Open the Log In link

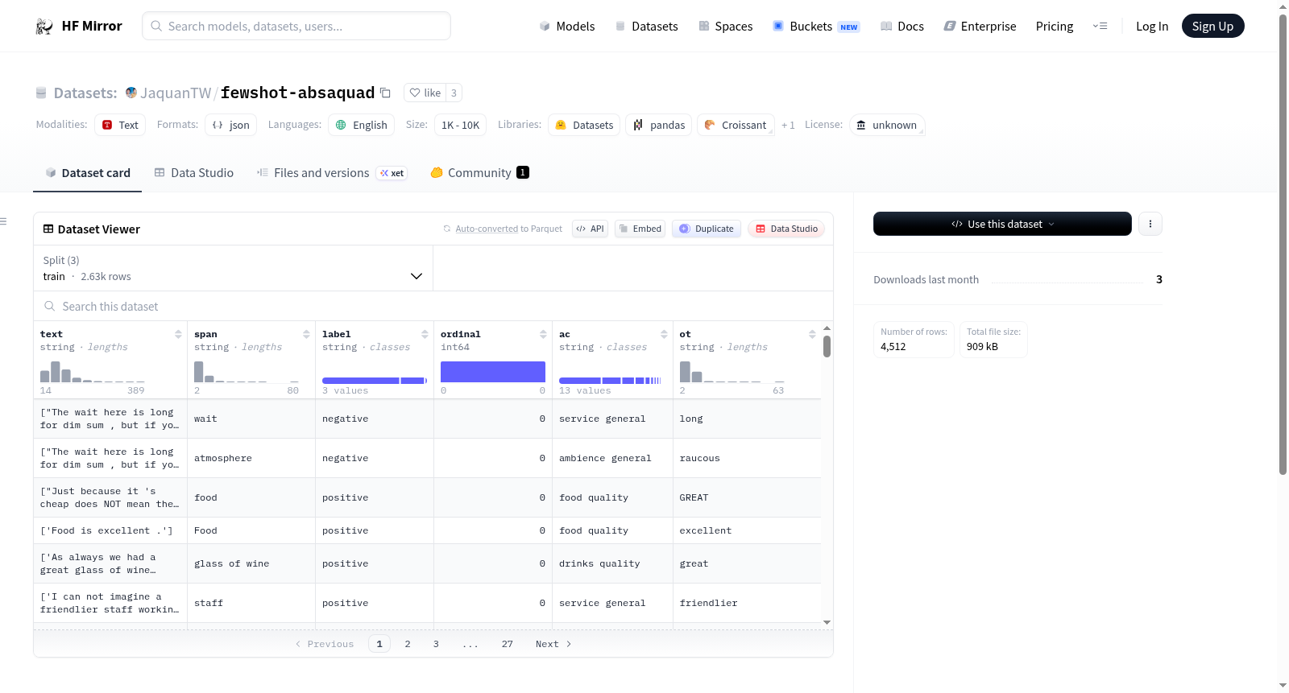[1152, 26]
